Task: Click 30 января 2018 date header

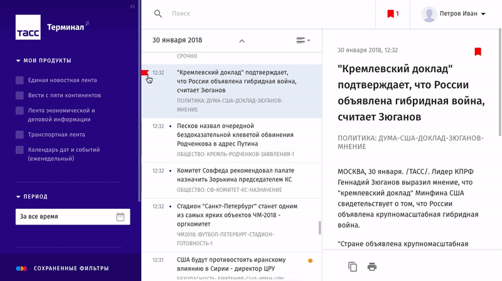Action: [x=177, y=40]
